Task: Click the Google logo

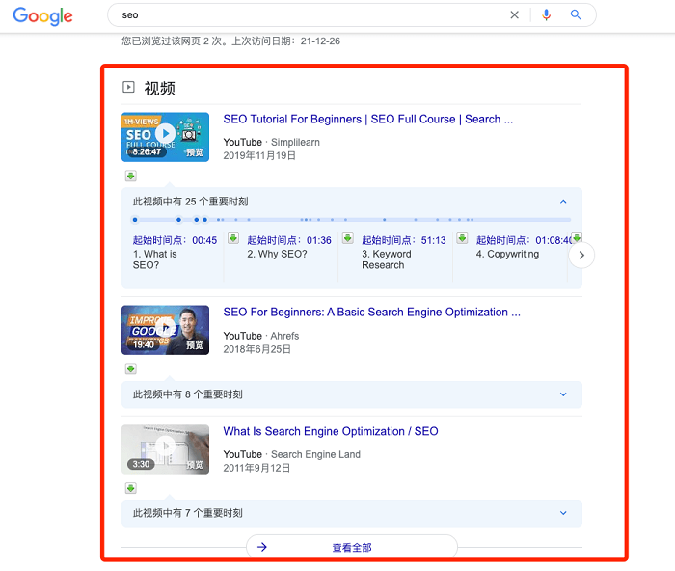Action: click(x=42, y=16)
